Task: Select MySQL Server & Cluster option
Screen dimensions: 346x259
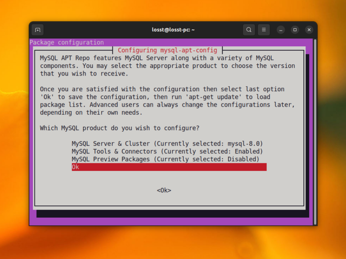Action: click(169, 143)
